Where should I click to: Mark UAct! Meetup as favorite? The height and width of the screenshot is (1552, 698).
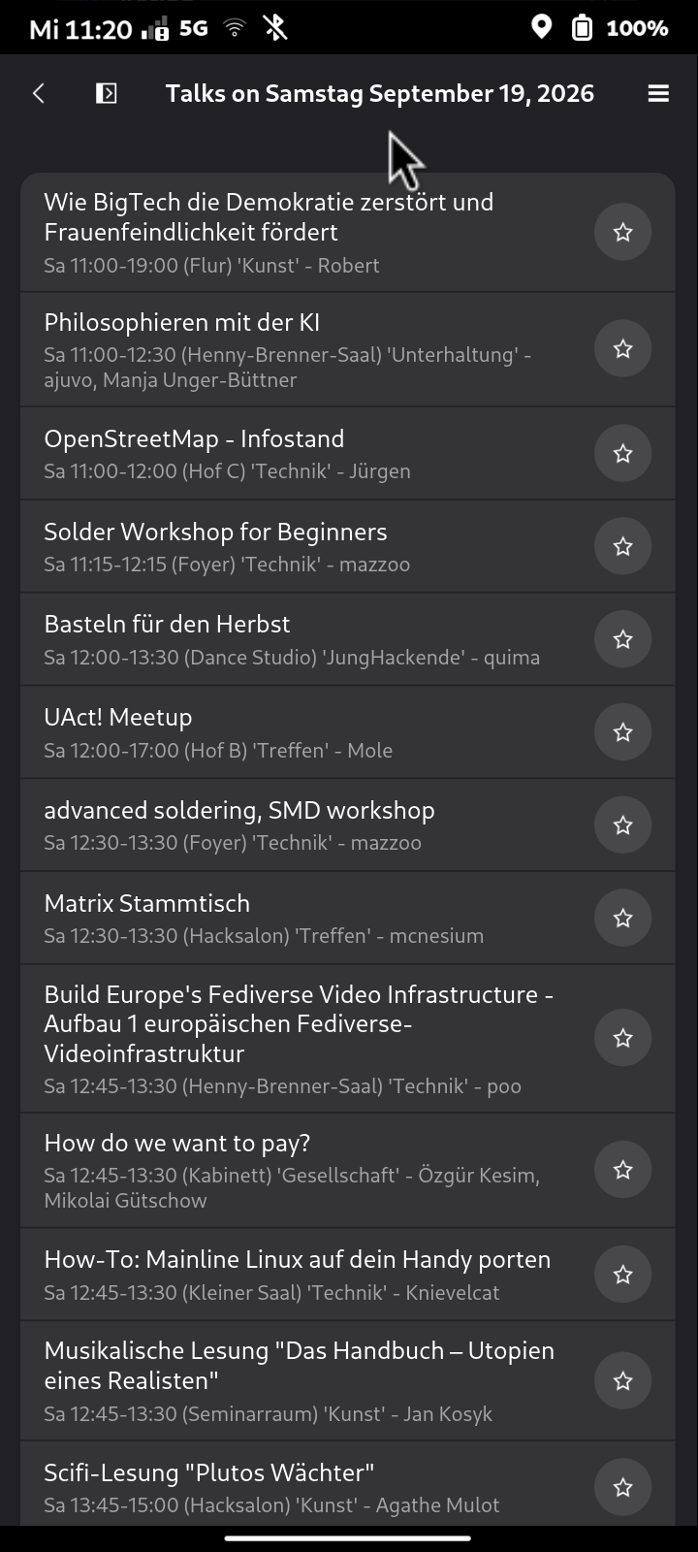pos(622,732)
